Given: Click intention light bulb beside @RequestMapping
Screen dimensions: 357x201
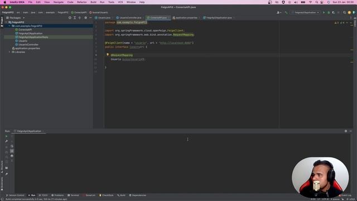Looking at the screenshot, I should [x=108, y=55].
